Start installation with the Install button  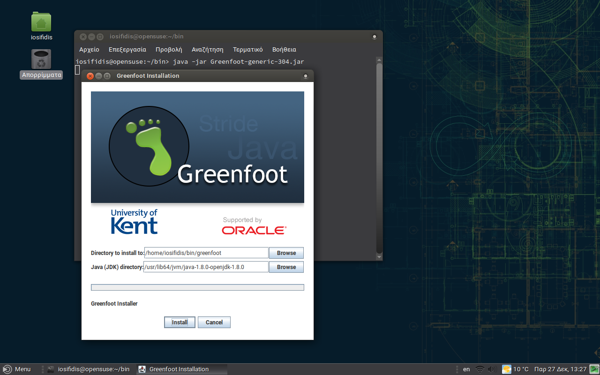[180, 322]
